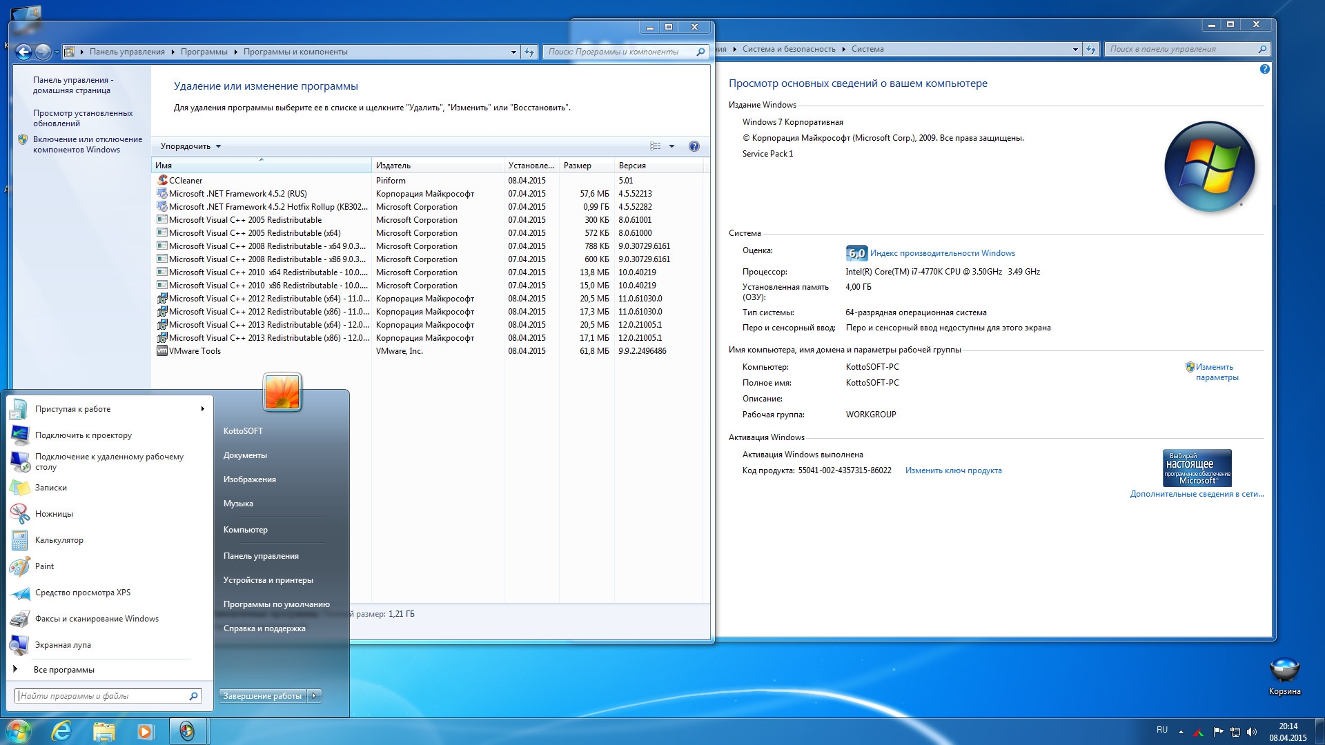Click the network icon in system tray
The height and width of the screenshot is (745, 1325).
1235,732
